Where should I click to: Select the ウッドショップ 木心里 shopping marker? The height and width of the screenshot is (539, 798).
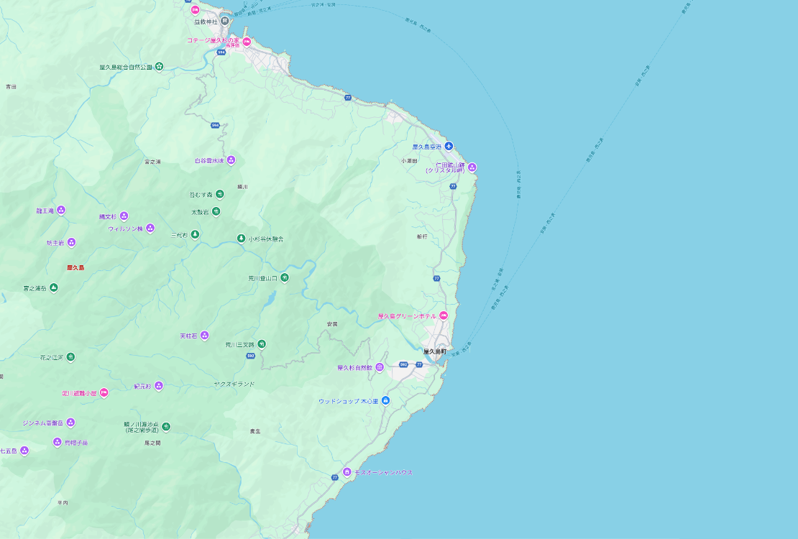coord(386,400)
